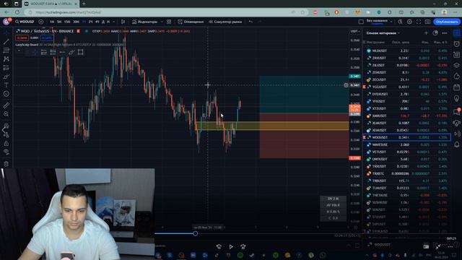The image size is (462, 260).
Task: Click the video play button
Action: (231, 246)
